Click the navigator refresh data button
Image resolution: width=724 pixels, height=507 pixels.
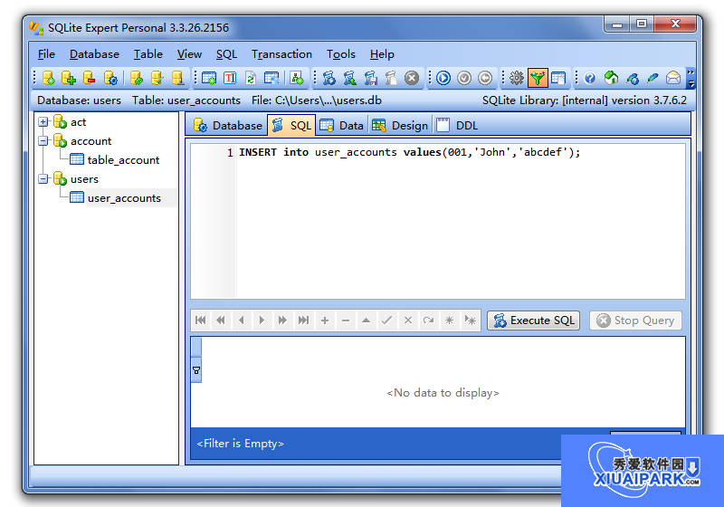pos(428,320)
